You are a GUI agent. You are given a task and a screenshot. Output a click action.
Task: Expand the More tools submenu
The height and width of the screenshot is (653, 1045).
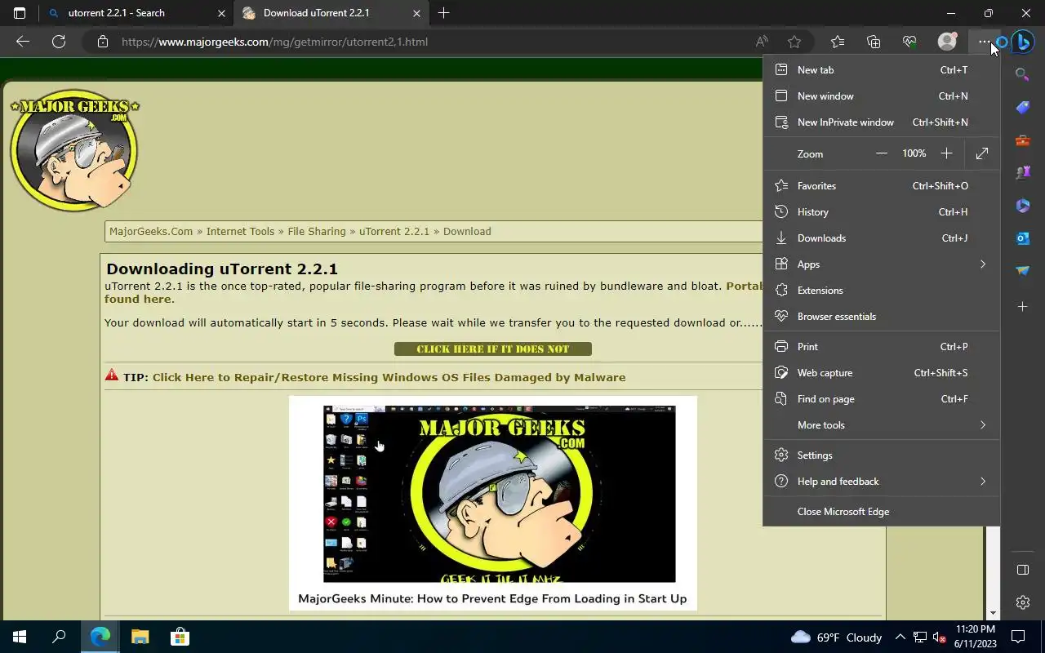[x=882, y=425]
